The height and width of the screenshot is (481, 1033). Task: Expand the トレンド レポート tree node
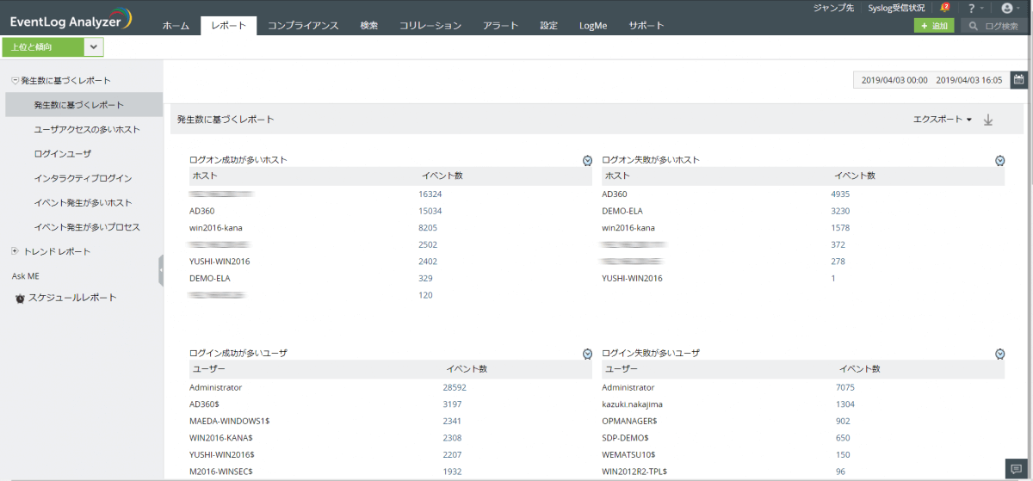15,251
